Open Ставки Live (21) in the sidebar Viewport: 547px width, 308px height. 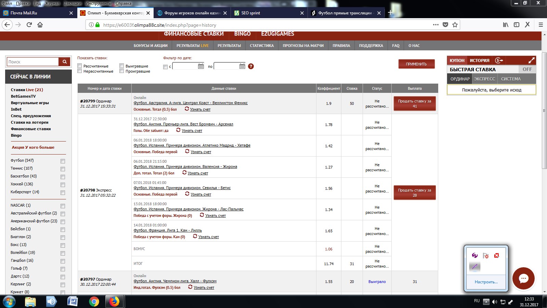[x=27, y=90]
